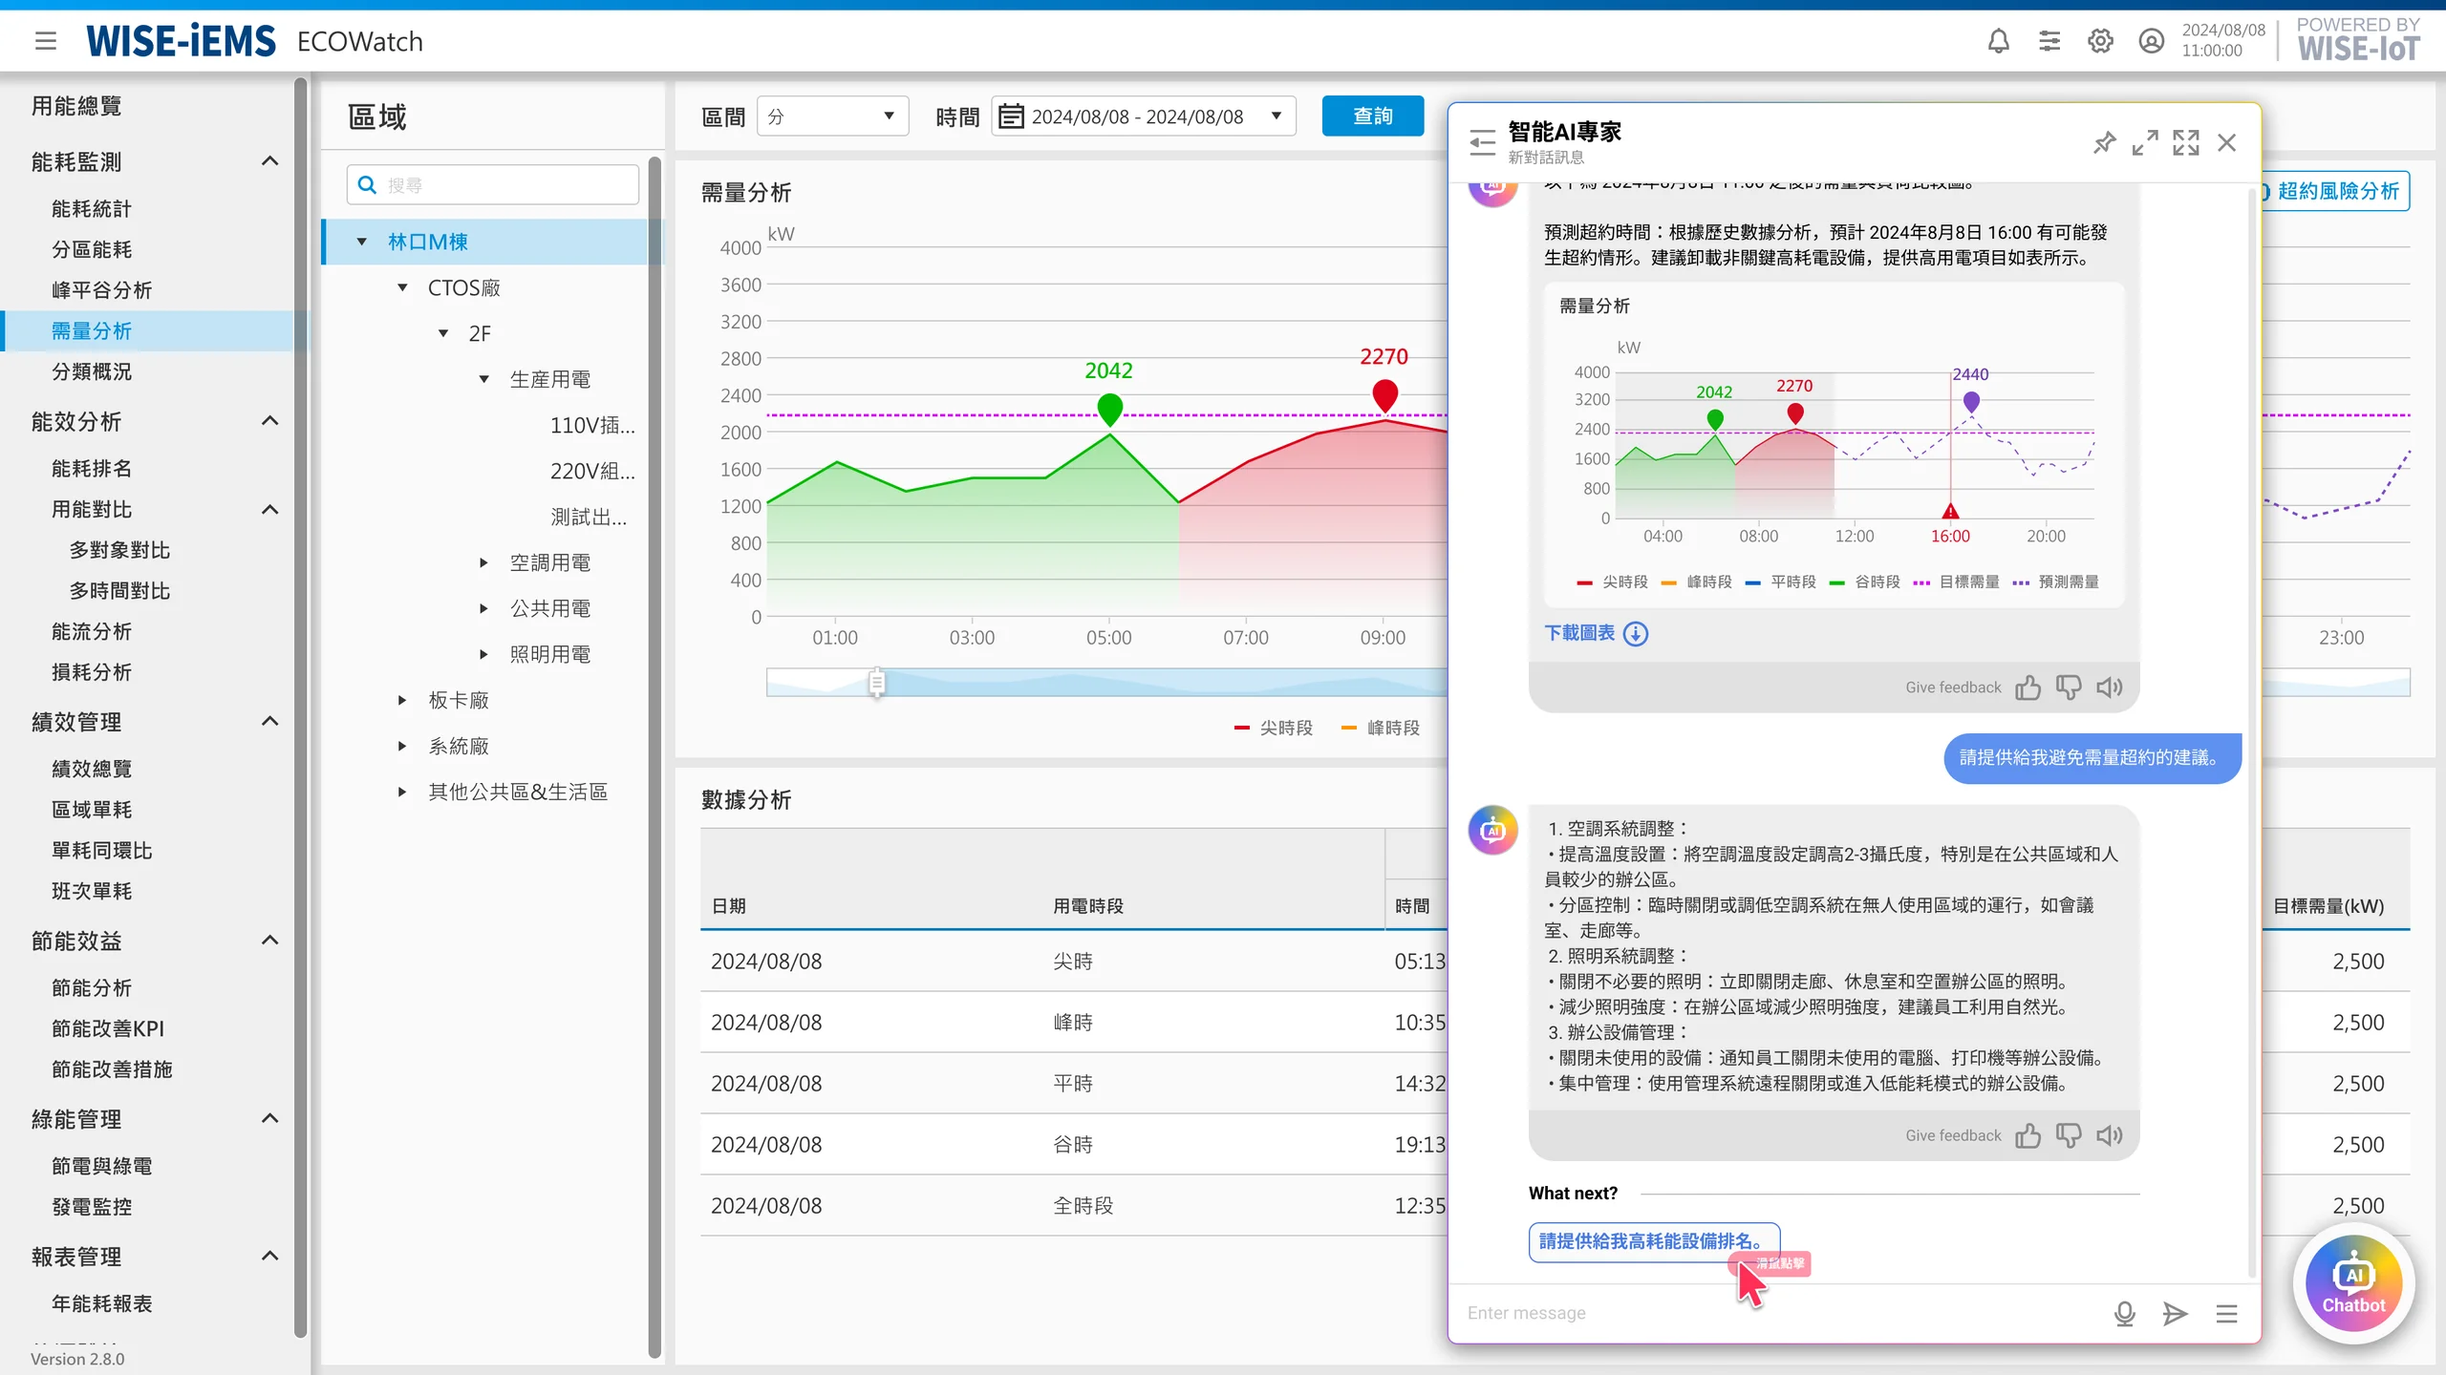Switch AI chat panel to fullscreen
Screen dimensions: 2446x1375
pos(2186,142)
